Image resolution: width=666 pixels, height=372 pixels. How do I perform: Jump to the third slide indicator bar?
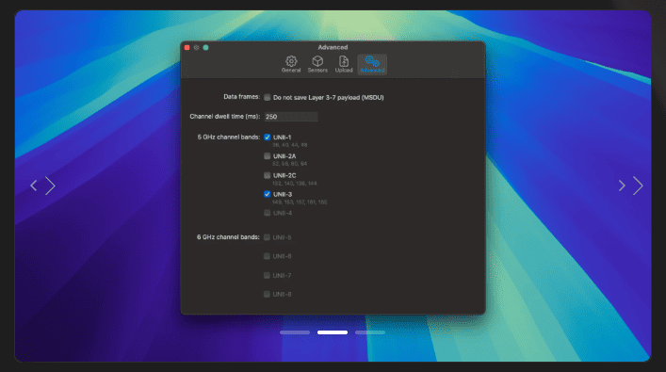tap(370, 332)
